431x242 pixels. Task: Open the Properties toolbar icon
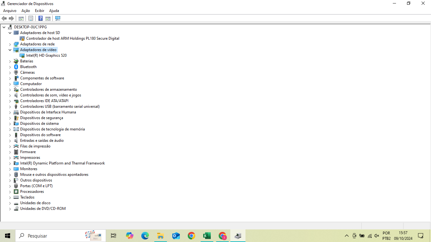pyautogui.click(x=31, y=18)
